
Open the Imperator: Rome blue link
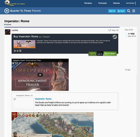point(43,99)
